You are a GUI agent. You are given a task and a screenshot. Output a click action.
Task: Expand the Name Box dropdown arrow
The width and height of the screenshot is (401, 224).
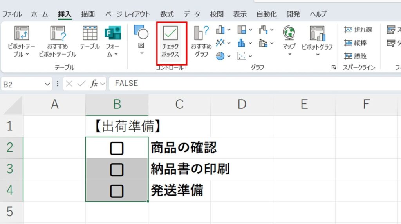click(x=47, y=84)
